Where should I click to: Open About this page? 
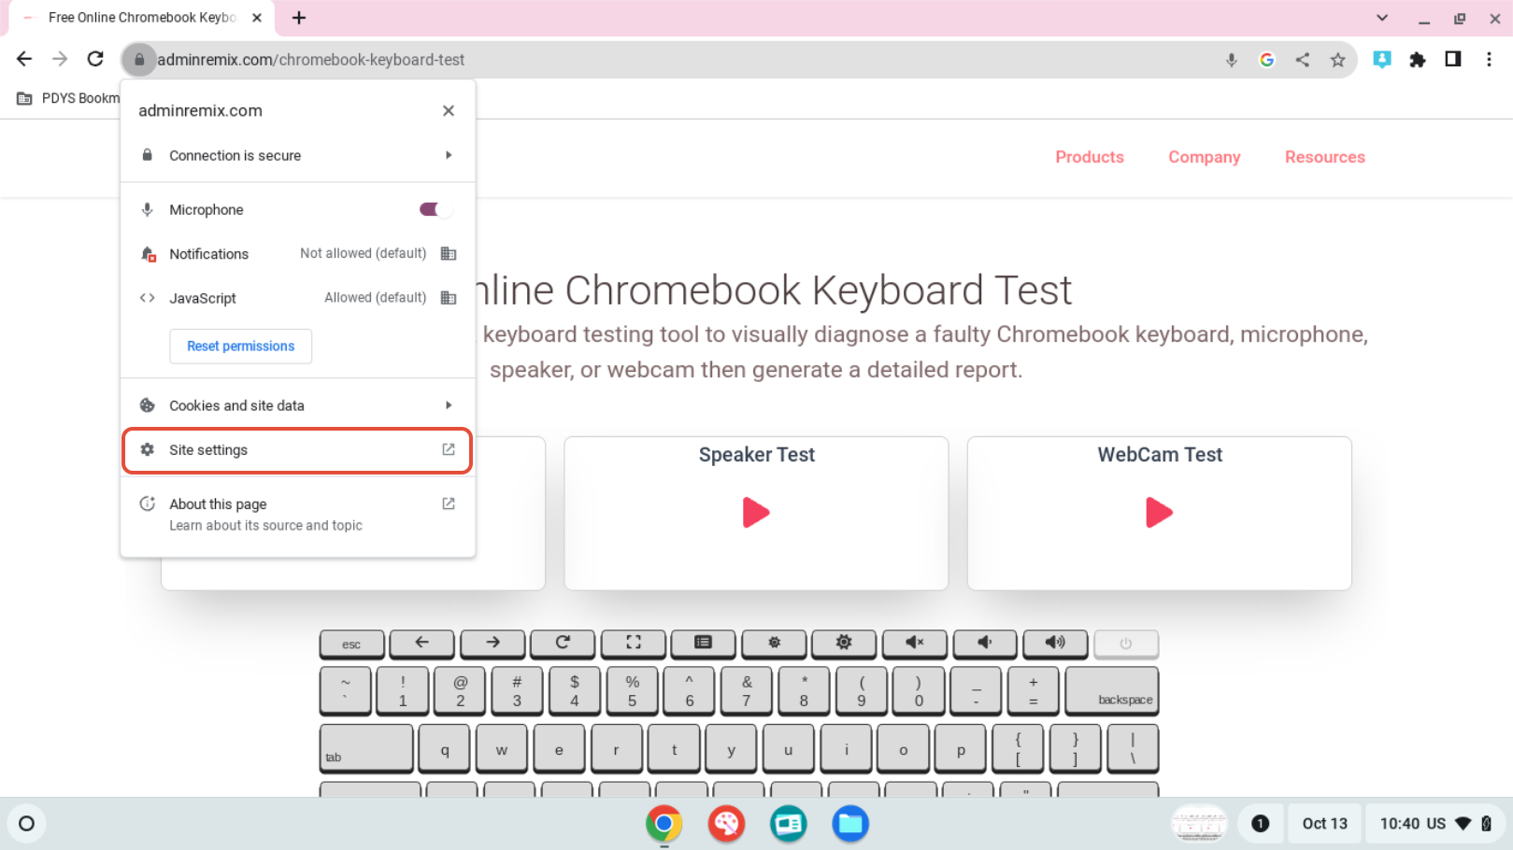pos(298,514)
